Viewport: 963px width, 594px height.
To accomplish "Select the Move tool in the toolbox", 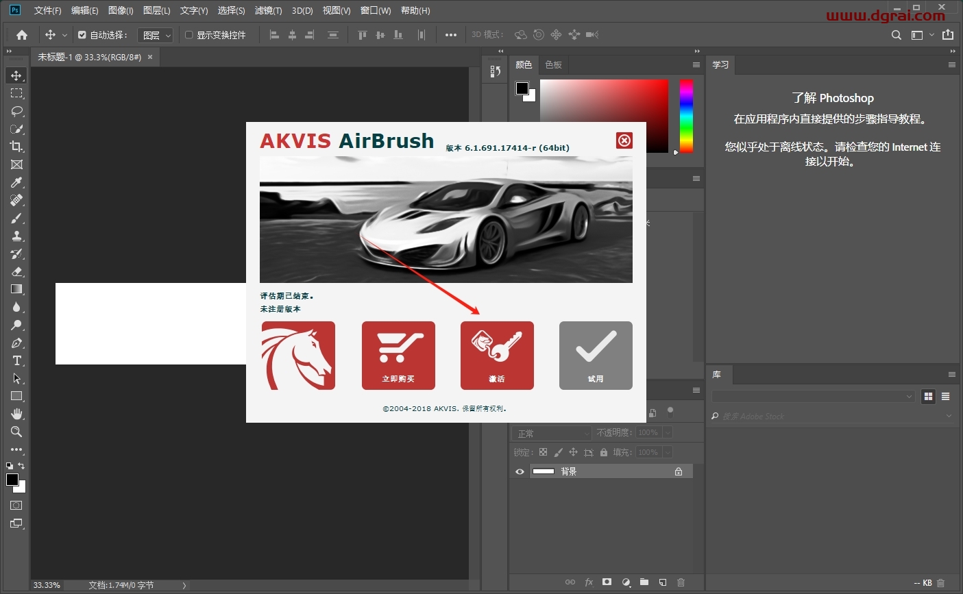I will (16, 75).
